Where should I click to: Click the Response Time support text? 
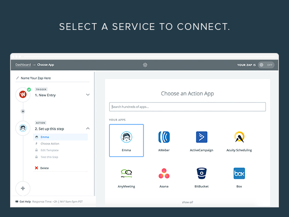57,202
